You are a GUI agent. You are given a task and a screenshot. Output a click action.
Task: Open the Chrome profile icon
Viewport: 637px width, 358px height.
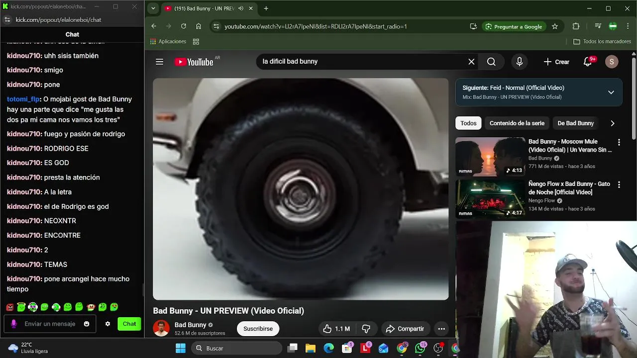(x=613, y=26)
